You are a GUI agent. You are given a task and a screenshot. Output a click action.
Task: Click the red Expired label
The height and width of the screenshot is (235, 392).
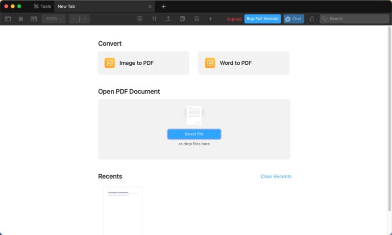(x=234, y=19)
